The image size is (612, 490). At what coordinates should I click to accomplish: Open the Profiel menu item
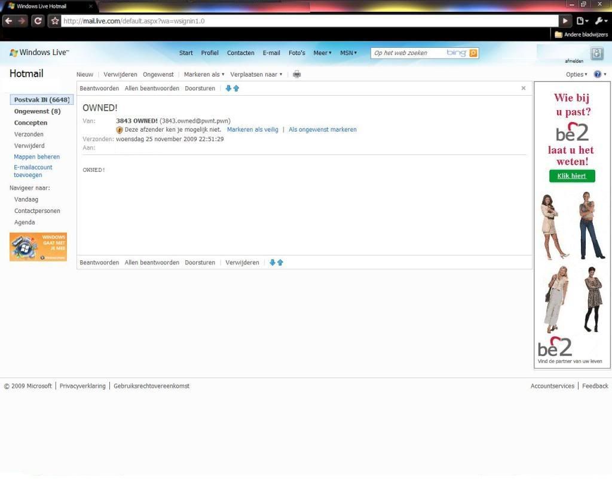(x=210, y=53)
